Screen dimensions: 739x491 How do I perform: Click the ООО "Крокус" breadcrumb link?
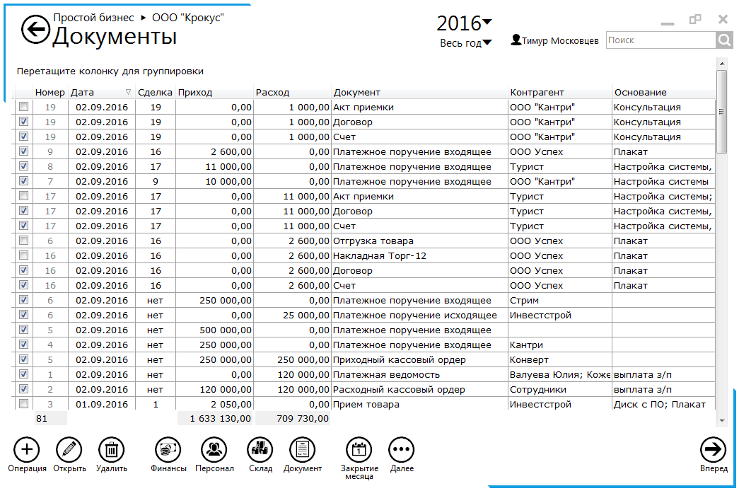click(x=187, y=18)
